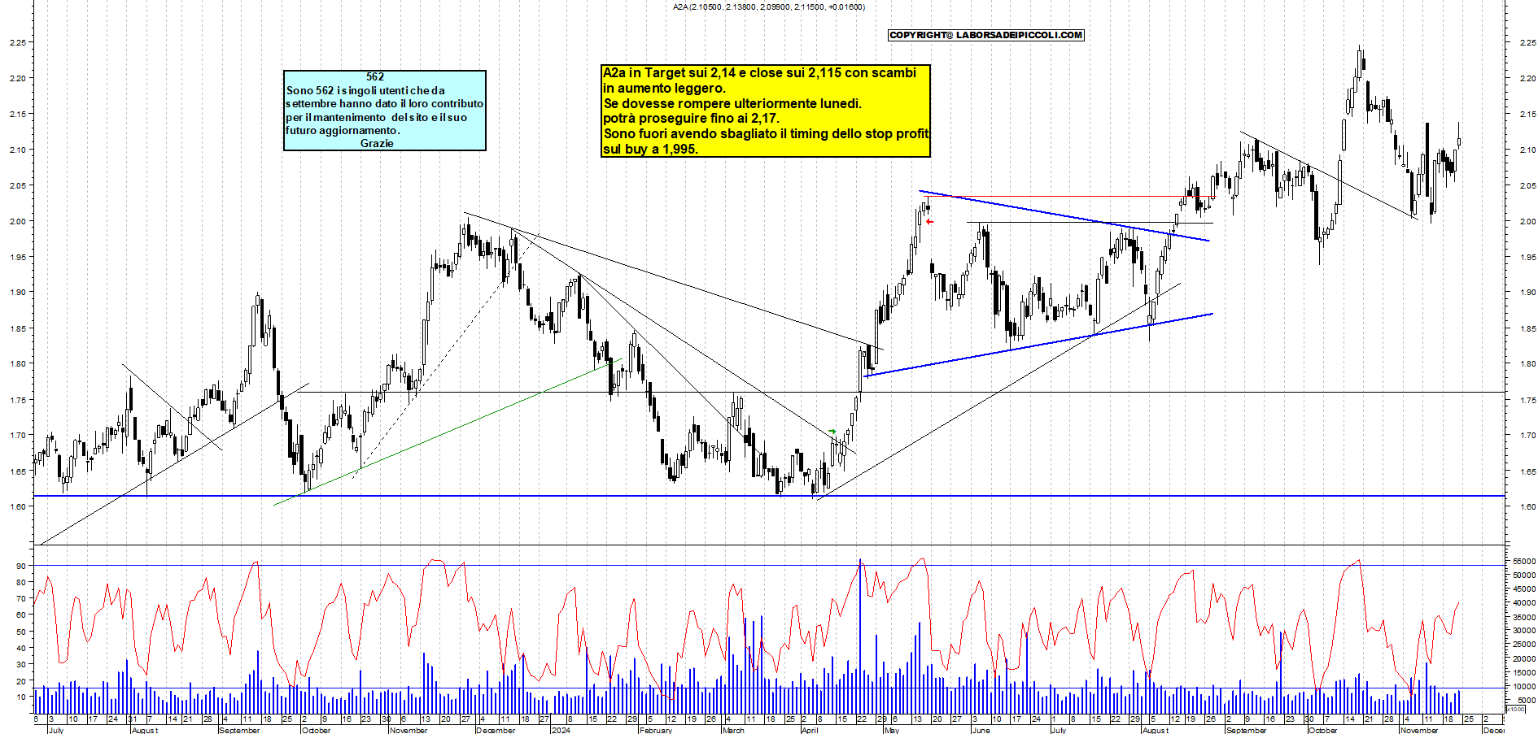Click 2.20 on the right price axis
Image resolution: width=1538 pixels, height=734 pixels.
(x=1527, y=78)
